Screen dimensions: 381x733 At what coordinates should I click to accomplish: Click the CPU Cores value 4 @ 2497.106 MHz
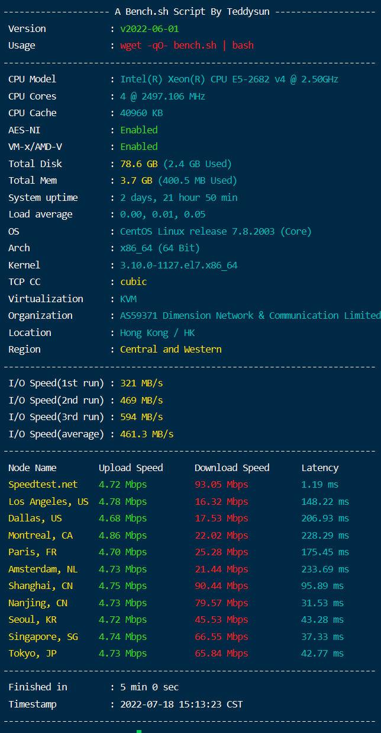click(x=163, y=96)
